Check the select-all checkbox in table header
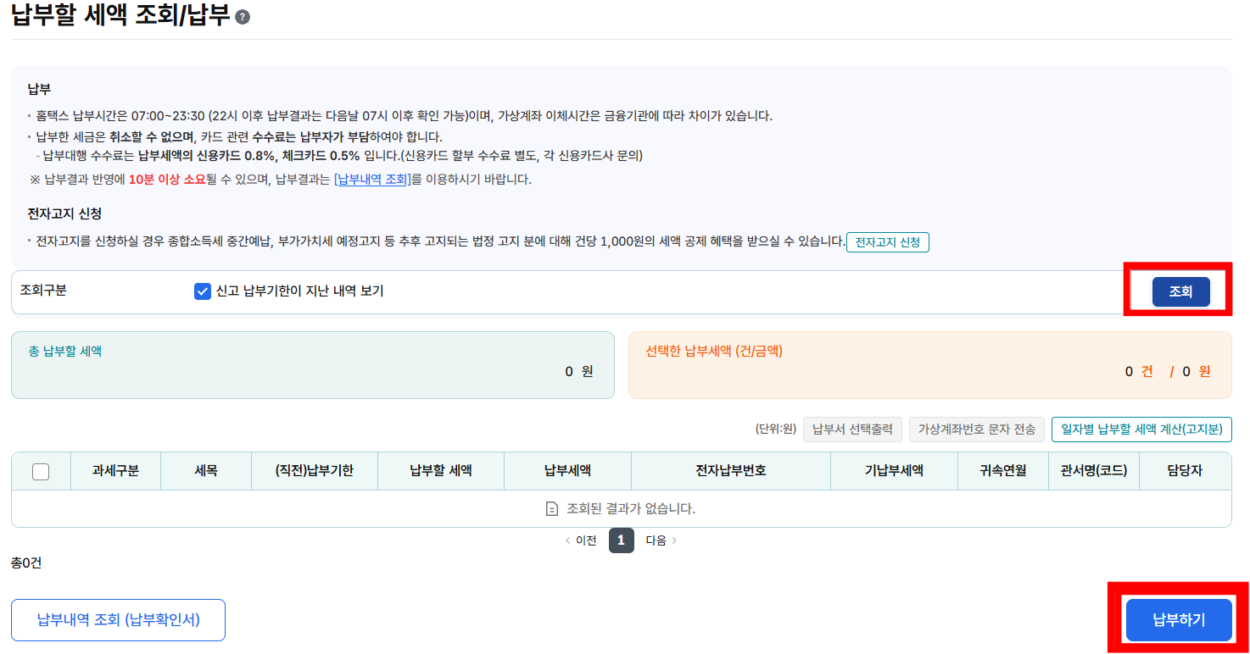 pyautogui.click(x=41, y=472)
